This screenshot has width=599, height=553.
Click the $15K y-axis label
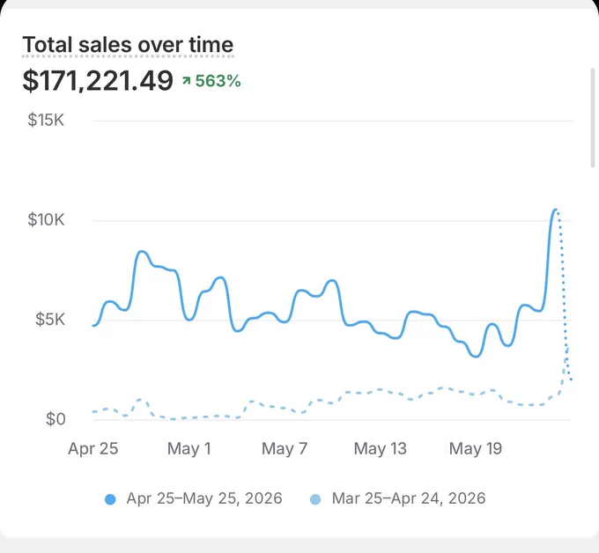[46, 120]
